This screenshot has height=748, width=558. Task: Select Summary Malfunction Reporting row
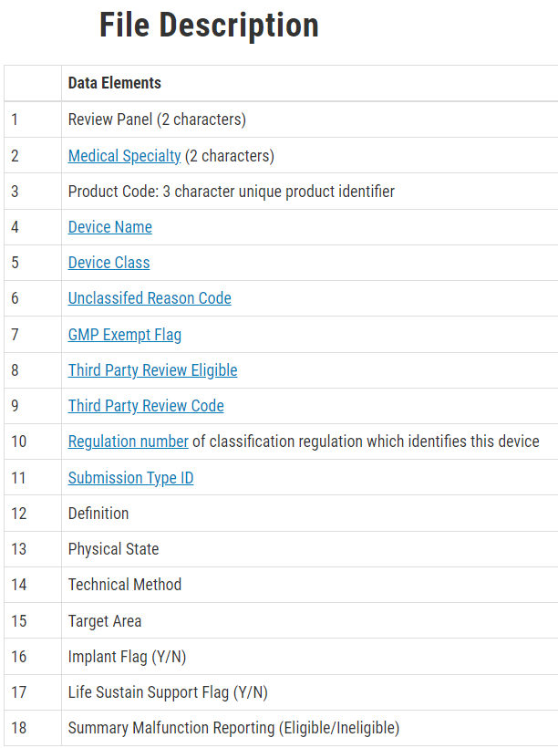[281, 728]
